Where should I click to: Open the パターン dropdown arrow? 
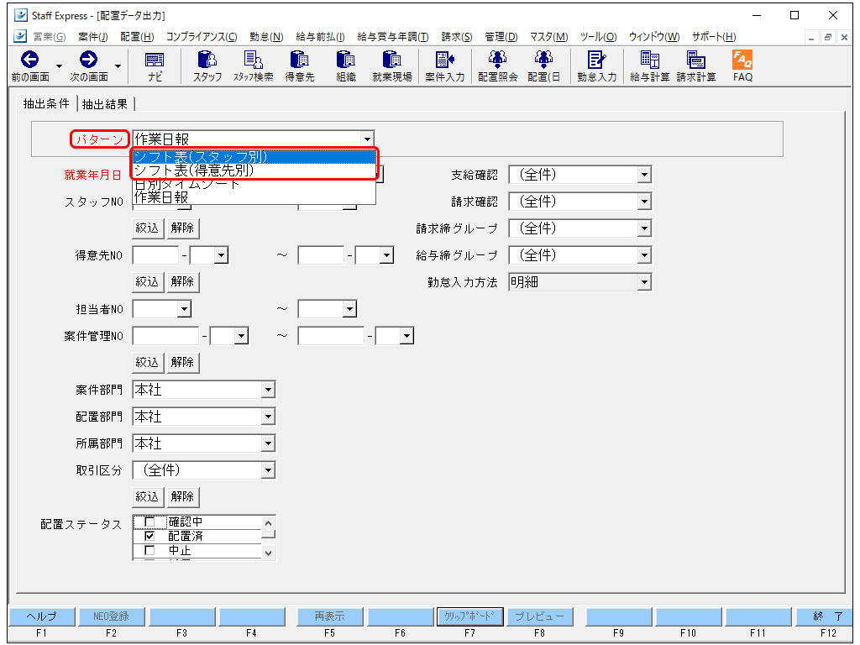pos(368,139)
